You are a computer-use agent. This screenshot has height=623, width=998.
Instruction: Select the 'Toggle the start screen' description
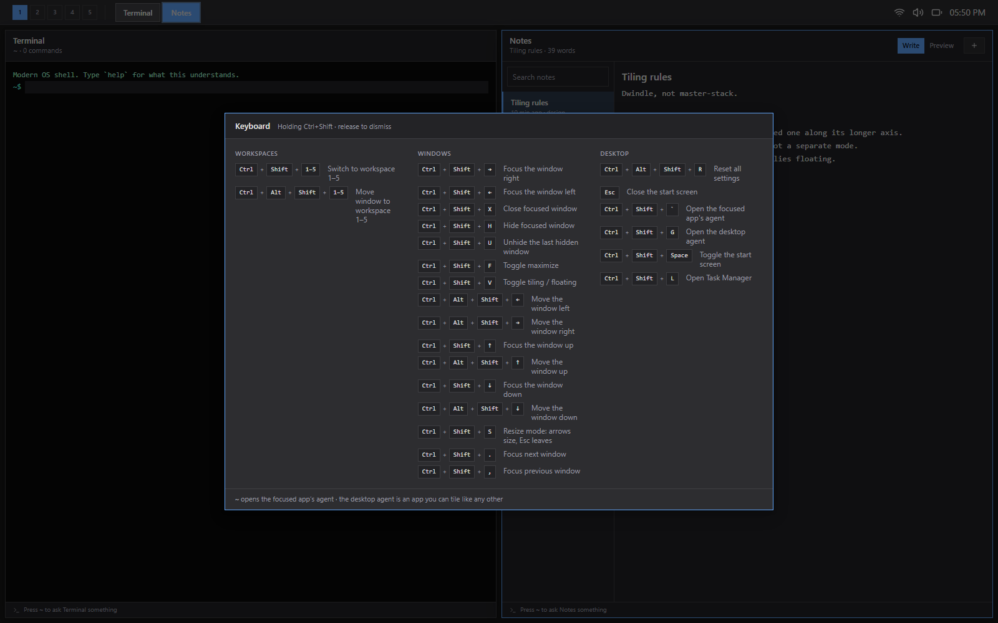pyautogui.click(x=725, y=259)
